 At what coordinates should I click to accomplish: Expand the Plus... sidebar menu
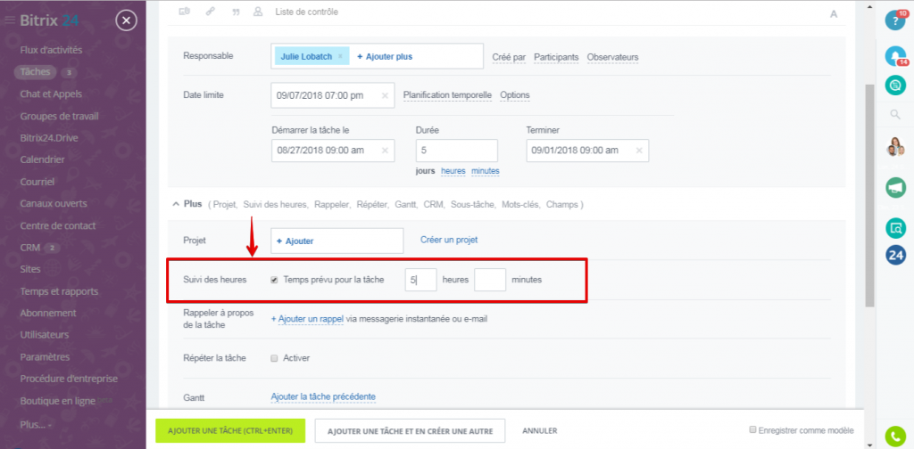coord(35,425)
